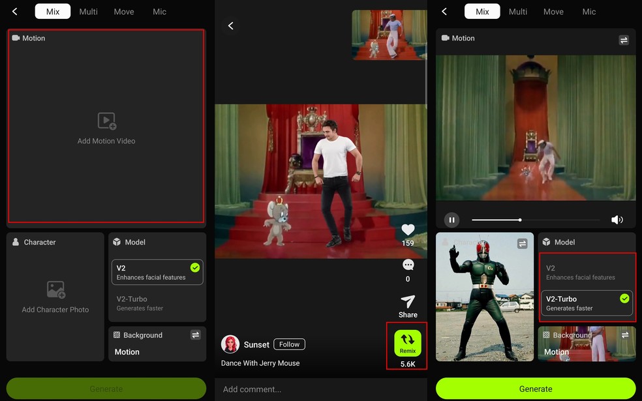
Task: Replace the character photo via swap icon
Action: [x=523, y=244]
